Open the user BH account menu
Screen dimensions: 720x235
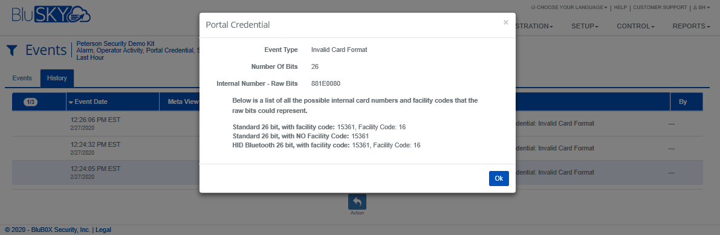[x=702, y=8]
